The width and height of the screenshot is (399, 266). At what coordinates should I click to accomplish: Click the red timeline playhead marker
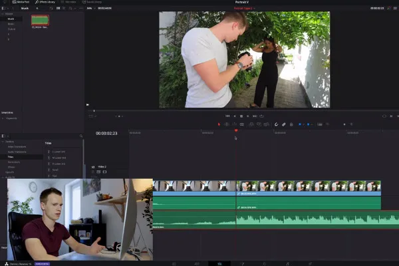236,130
